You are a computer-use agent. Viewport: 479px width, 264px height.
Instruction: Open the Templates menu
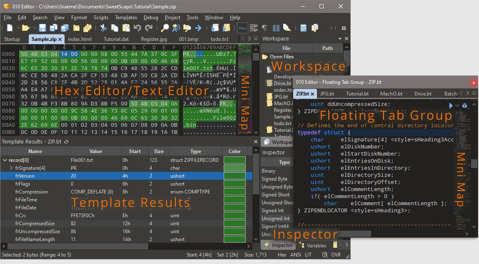[126, 18]
